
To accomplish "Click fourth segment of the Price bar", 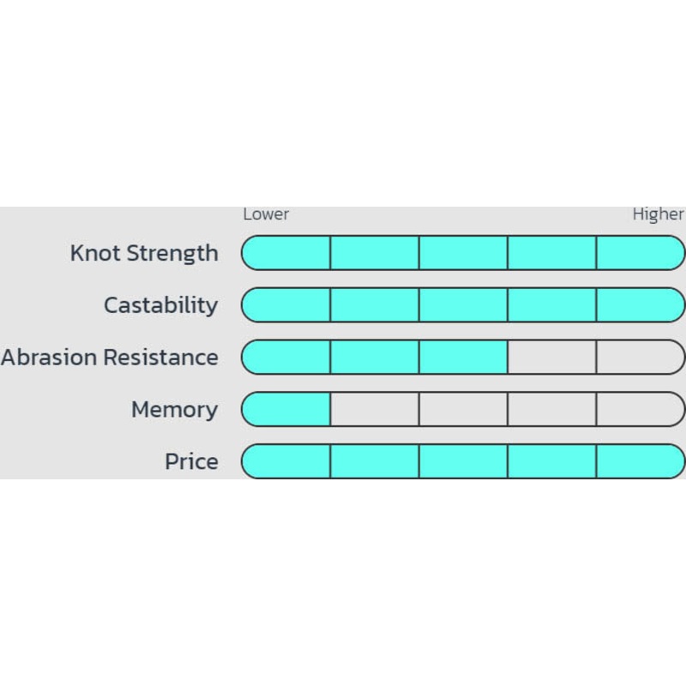I will [551, 462].
